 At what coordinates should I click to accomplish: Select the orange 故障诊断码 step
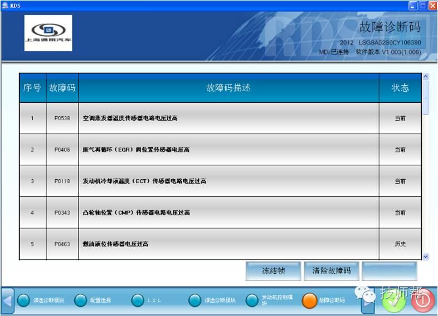click(x=323, y=300)
